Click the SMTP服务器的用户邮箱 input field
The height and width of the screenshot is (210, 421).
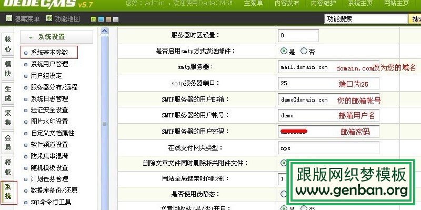pyautogui.click(x=328, y=99)
